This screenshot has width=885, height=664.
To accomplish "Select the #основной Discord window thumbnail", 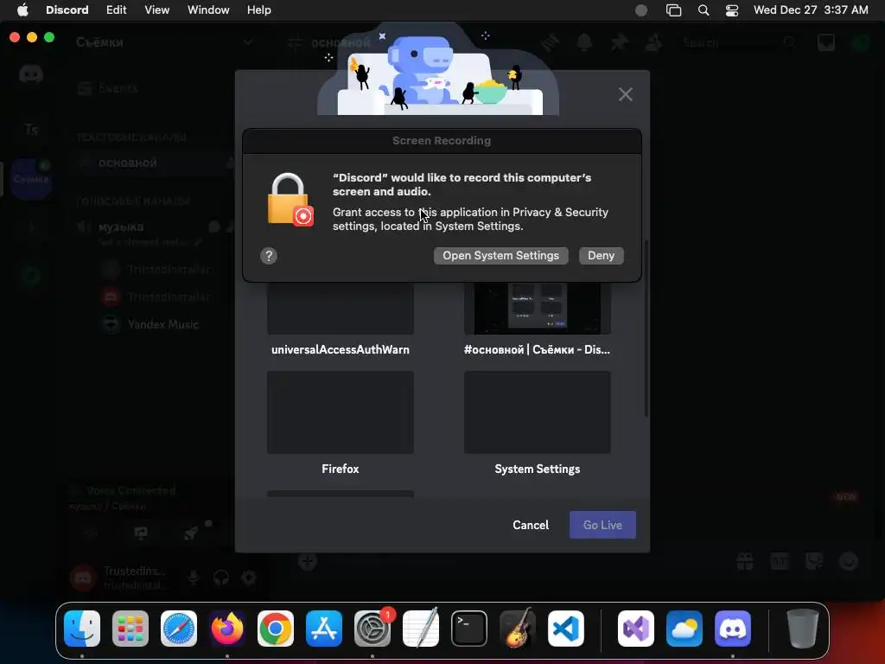I will pyautogui.click(x=538, y=309).
